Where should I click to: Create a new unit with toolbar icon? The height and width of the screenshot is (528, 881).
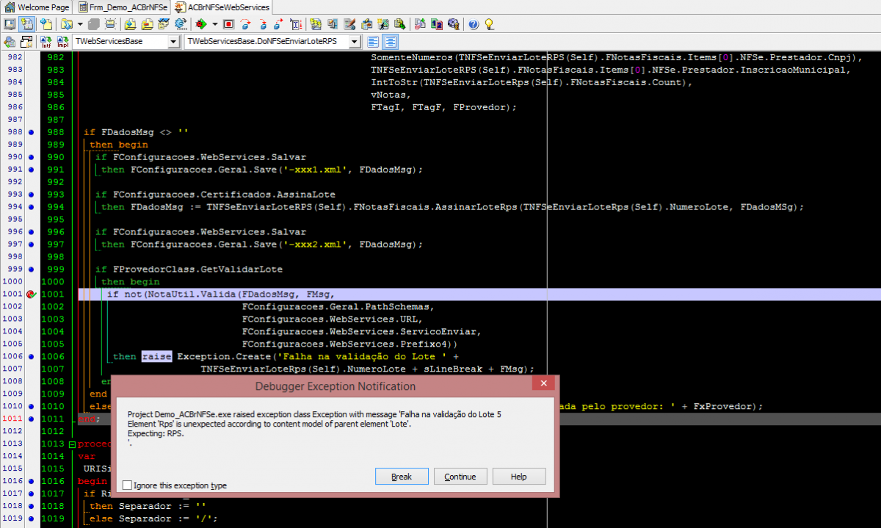click(47, 24)
